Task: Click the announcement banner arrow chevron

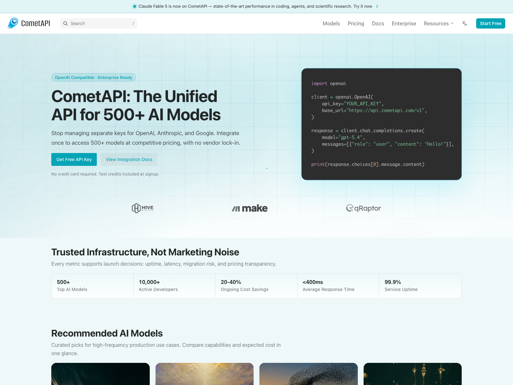Action: coord(377,6)
